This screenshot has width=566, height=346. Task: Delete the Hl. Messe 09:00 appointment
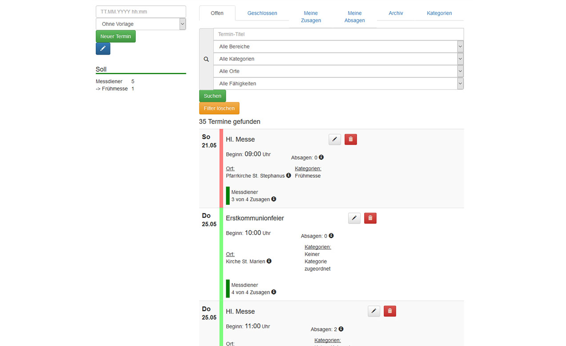(x=350, y=139)
